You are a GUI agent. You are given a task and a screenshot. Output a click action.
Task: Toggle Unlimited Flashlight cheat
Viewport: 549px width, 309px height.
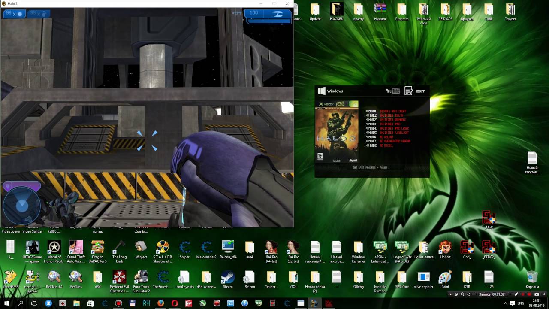pyautogui.click(x=393, y=133)
